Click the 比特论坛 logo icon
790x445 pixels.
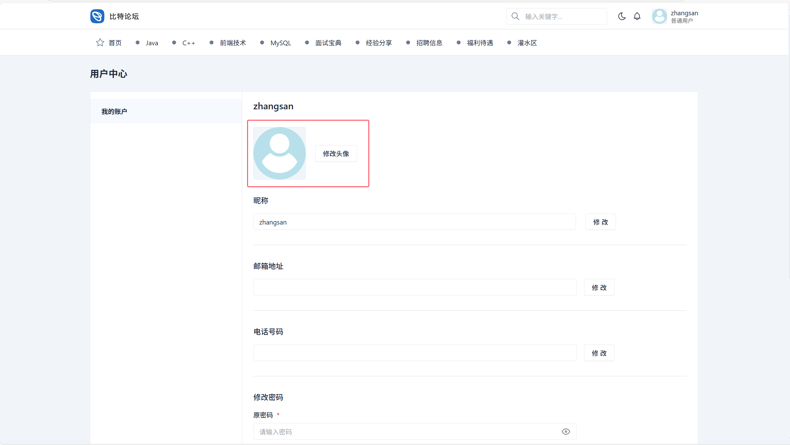[x=97, y=16]
